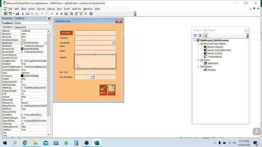Open the Format menu

pos(41,9)
